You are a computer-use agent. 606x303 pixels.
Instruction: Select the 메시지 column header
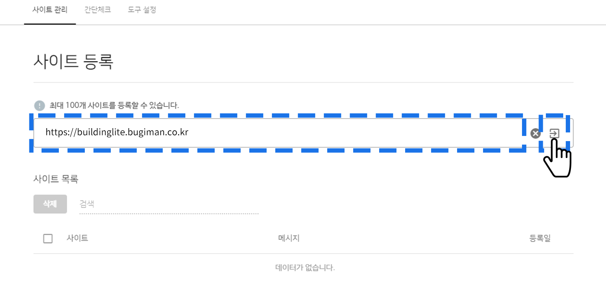pos(289,238)
